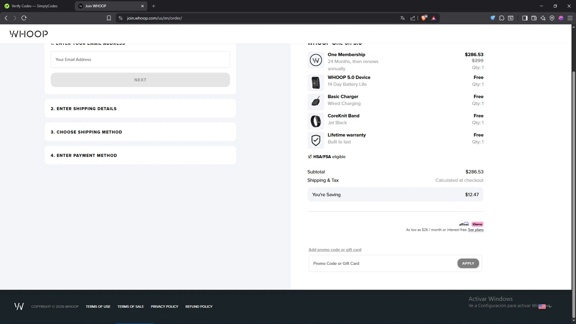This screenshot has width=576, height=324.
Task: Click the HSA/FSA eligible checkmark icon
Action: (x=310, y=157)
